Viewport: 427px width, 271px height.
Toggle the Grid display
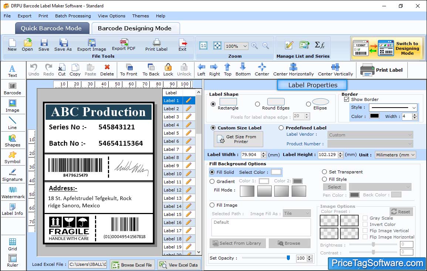(13, 245)
